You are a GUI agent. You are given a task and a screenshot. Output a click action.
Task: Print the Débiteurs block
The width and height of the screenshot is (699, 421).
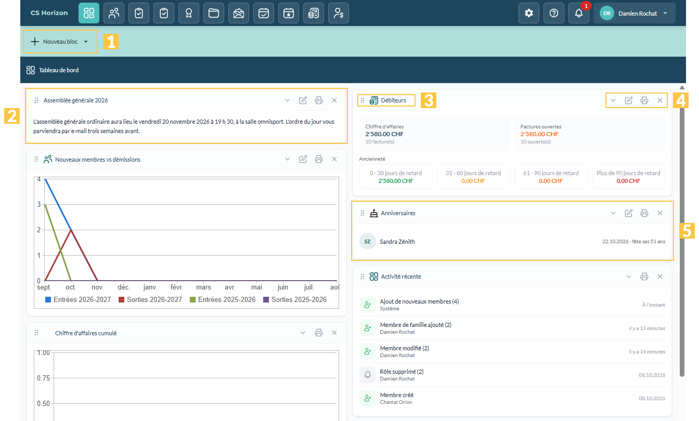click(644, 100)
